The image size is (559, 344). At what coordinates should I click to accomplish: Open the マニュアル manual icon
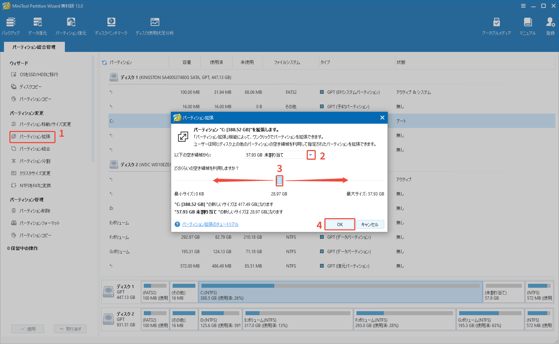[527, 22]
